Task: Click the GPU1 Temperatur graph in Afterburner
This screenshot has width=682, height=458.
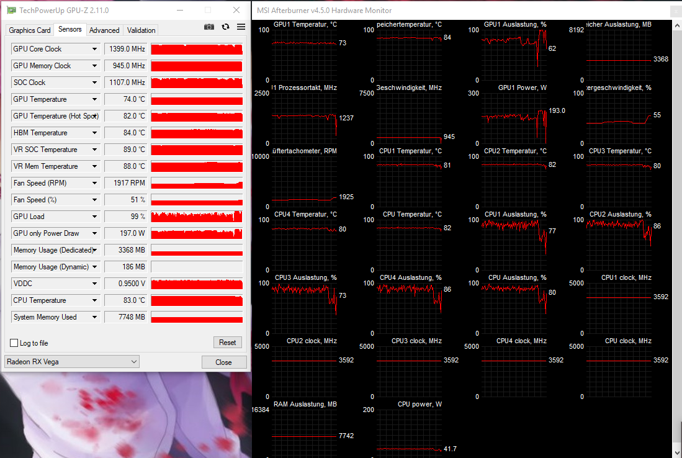Action: 305,55
